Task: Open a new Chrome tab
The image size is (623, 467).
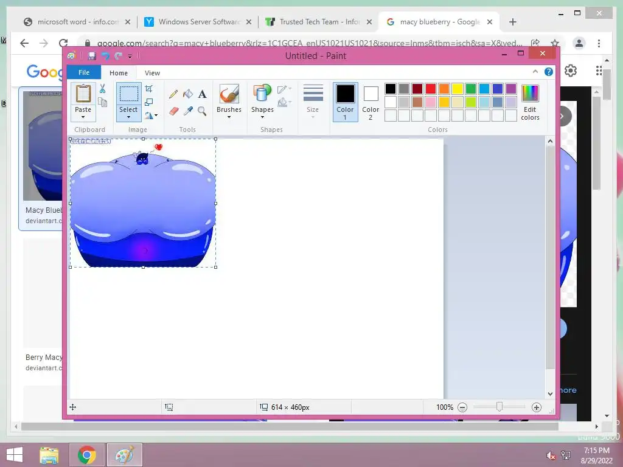Action: tap(512, 22)
